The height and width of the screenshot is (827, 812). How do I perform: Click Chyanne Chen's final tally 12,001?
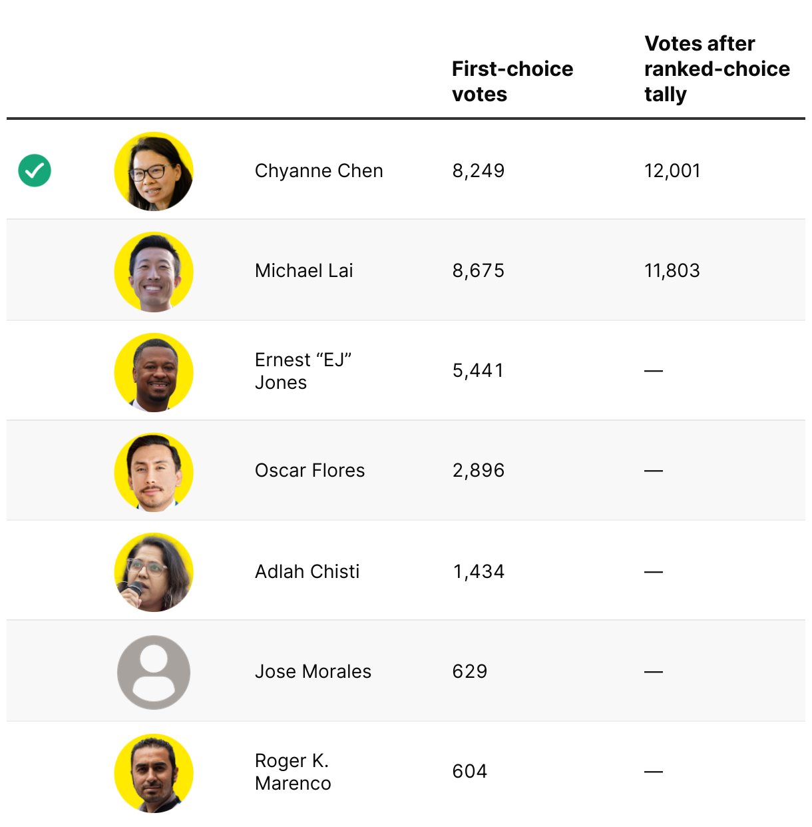[672, 171]
